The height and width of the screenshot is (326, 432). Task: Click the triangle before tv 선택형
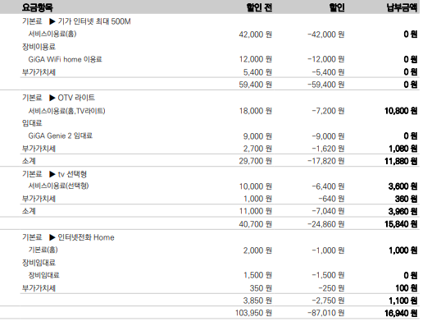click(x=52, y=174)
